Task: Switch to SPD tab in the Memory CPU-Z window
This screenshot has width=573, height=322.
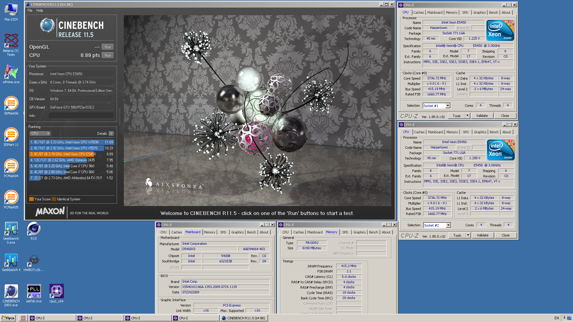Action: tap(345, 232)
